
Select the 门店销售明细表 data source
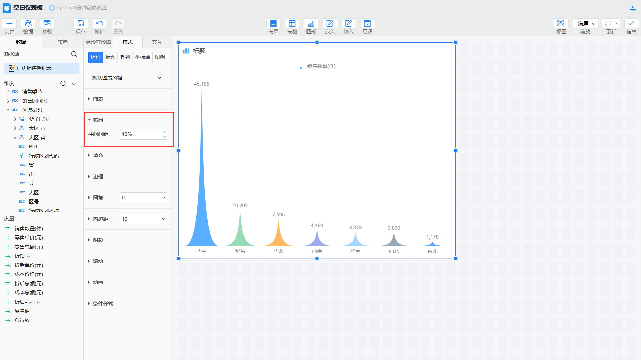[x=34, y=68]
